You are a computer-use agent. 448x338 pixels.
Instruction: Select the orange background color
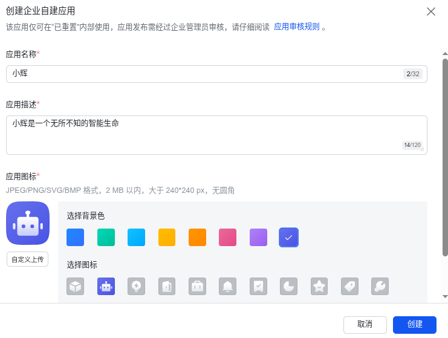pos(198,238)
